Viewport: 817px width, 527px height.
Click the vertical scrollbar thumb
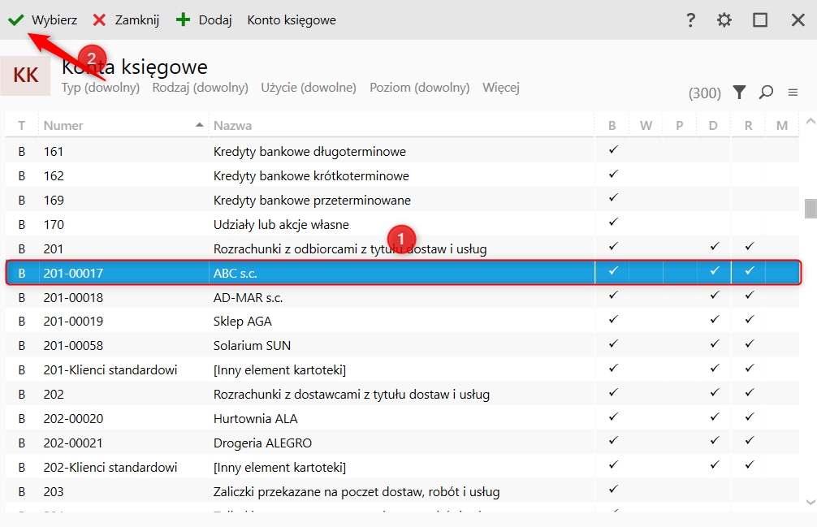[x=810, y=209]
